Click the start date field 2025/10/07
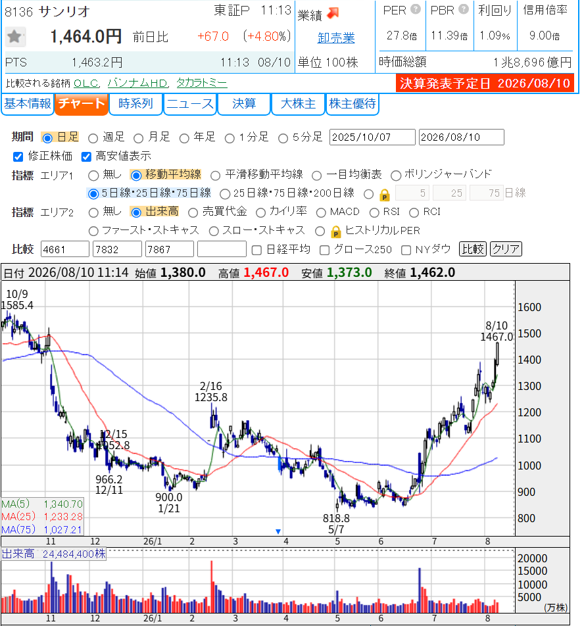584x626 pixels. tap(372, 137)
